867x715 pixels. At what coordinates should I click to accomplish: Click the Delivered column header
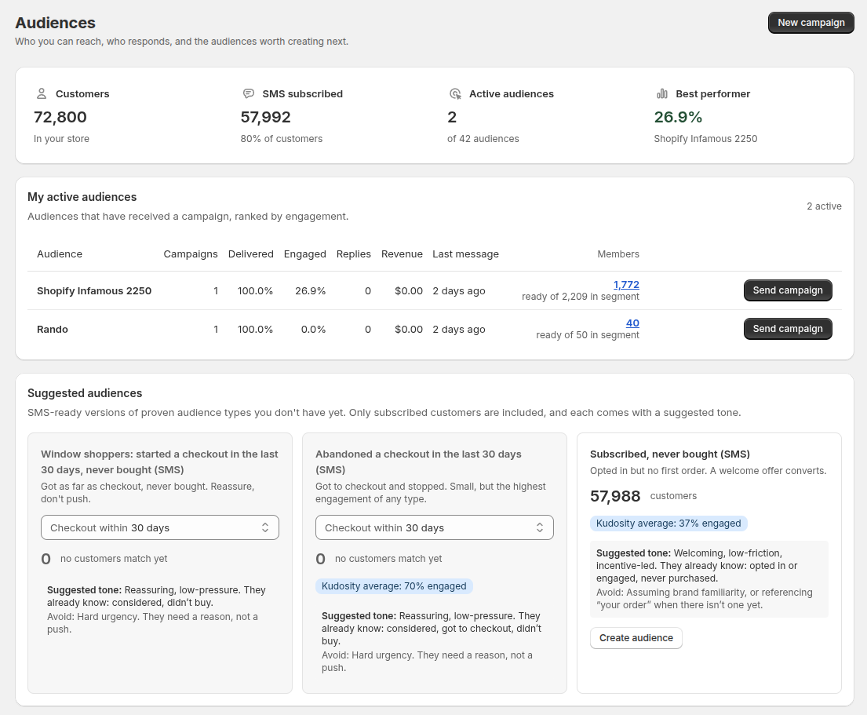click(x=250, y=254)
